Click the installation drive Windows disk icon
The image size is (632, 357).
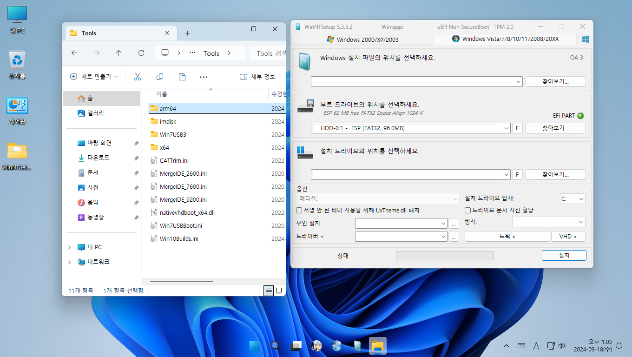305,152
